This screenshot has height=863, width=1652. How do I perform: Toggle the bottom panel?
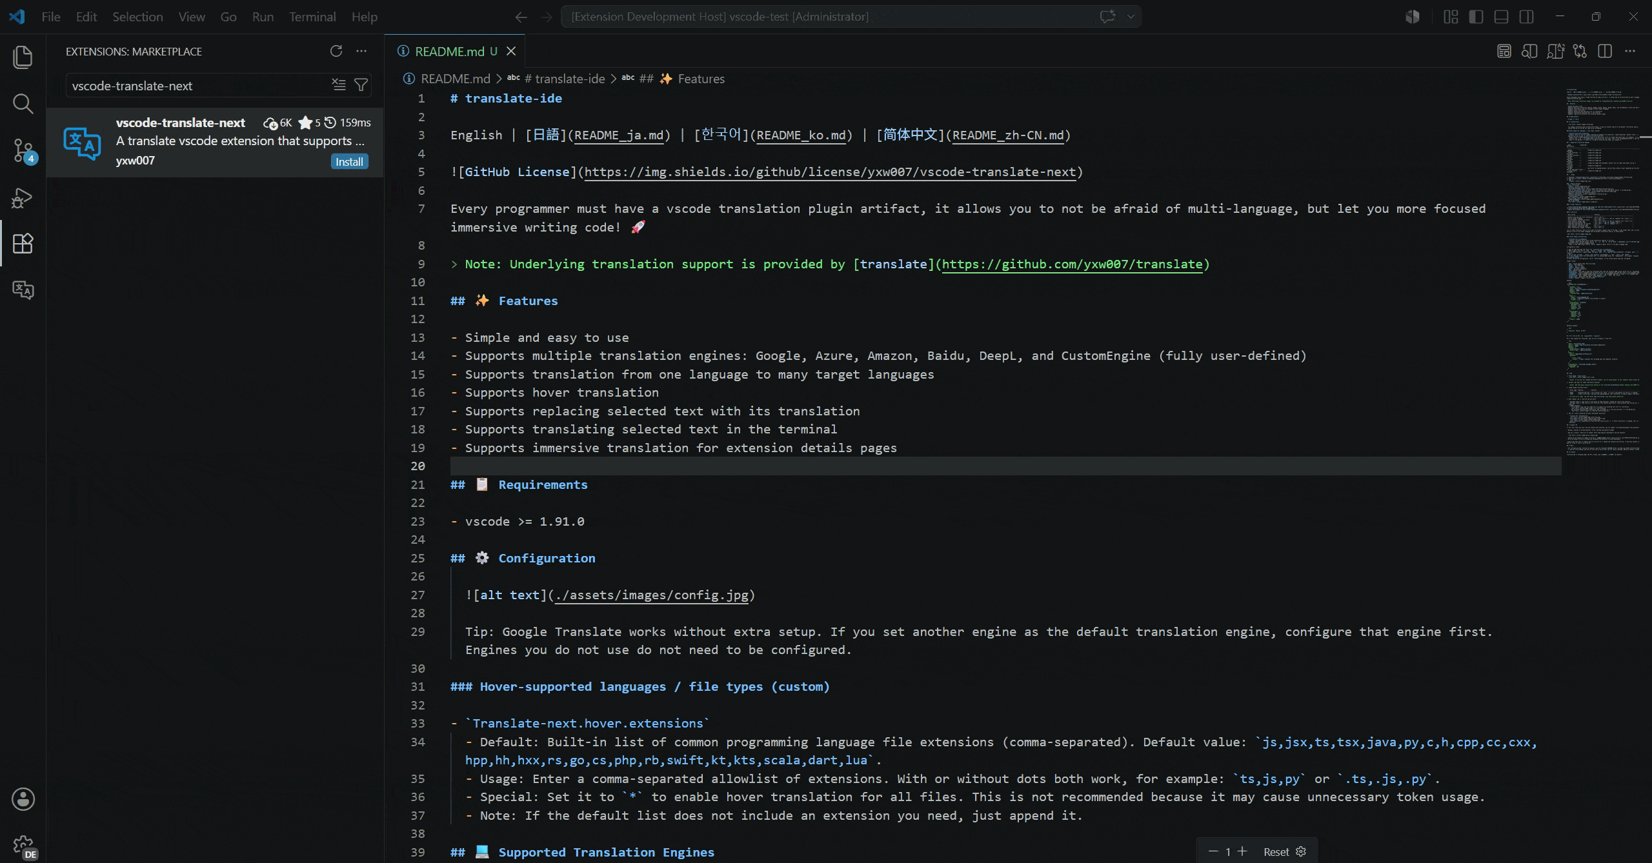(x=1501, y=17)
